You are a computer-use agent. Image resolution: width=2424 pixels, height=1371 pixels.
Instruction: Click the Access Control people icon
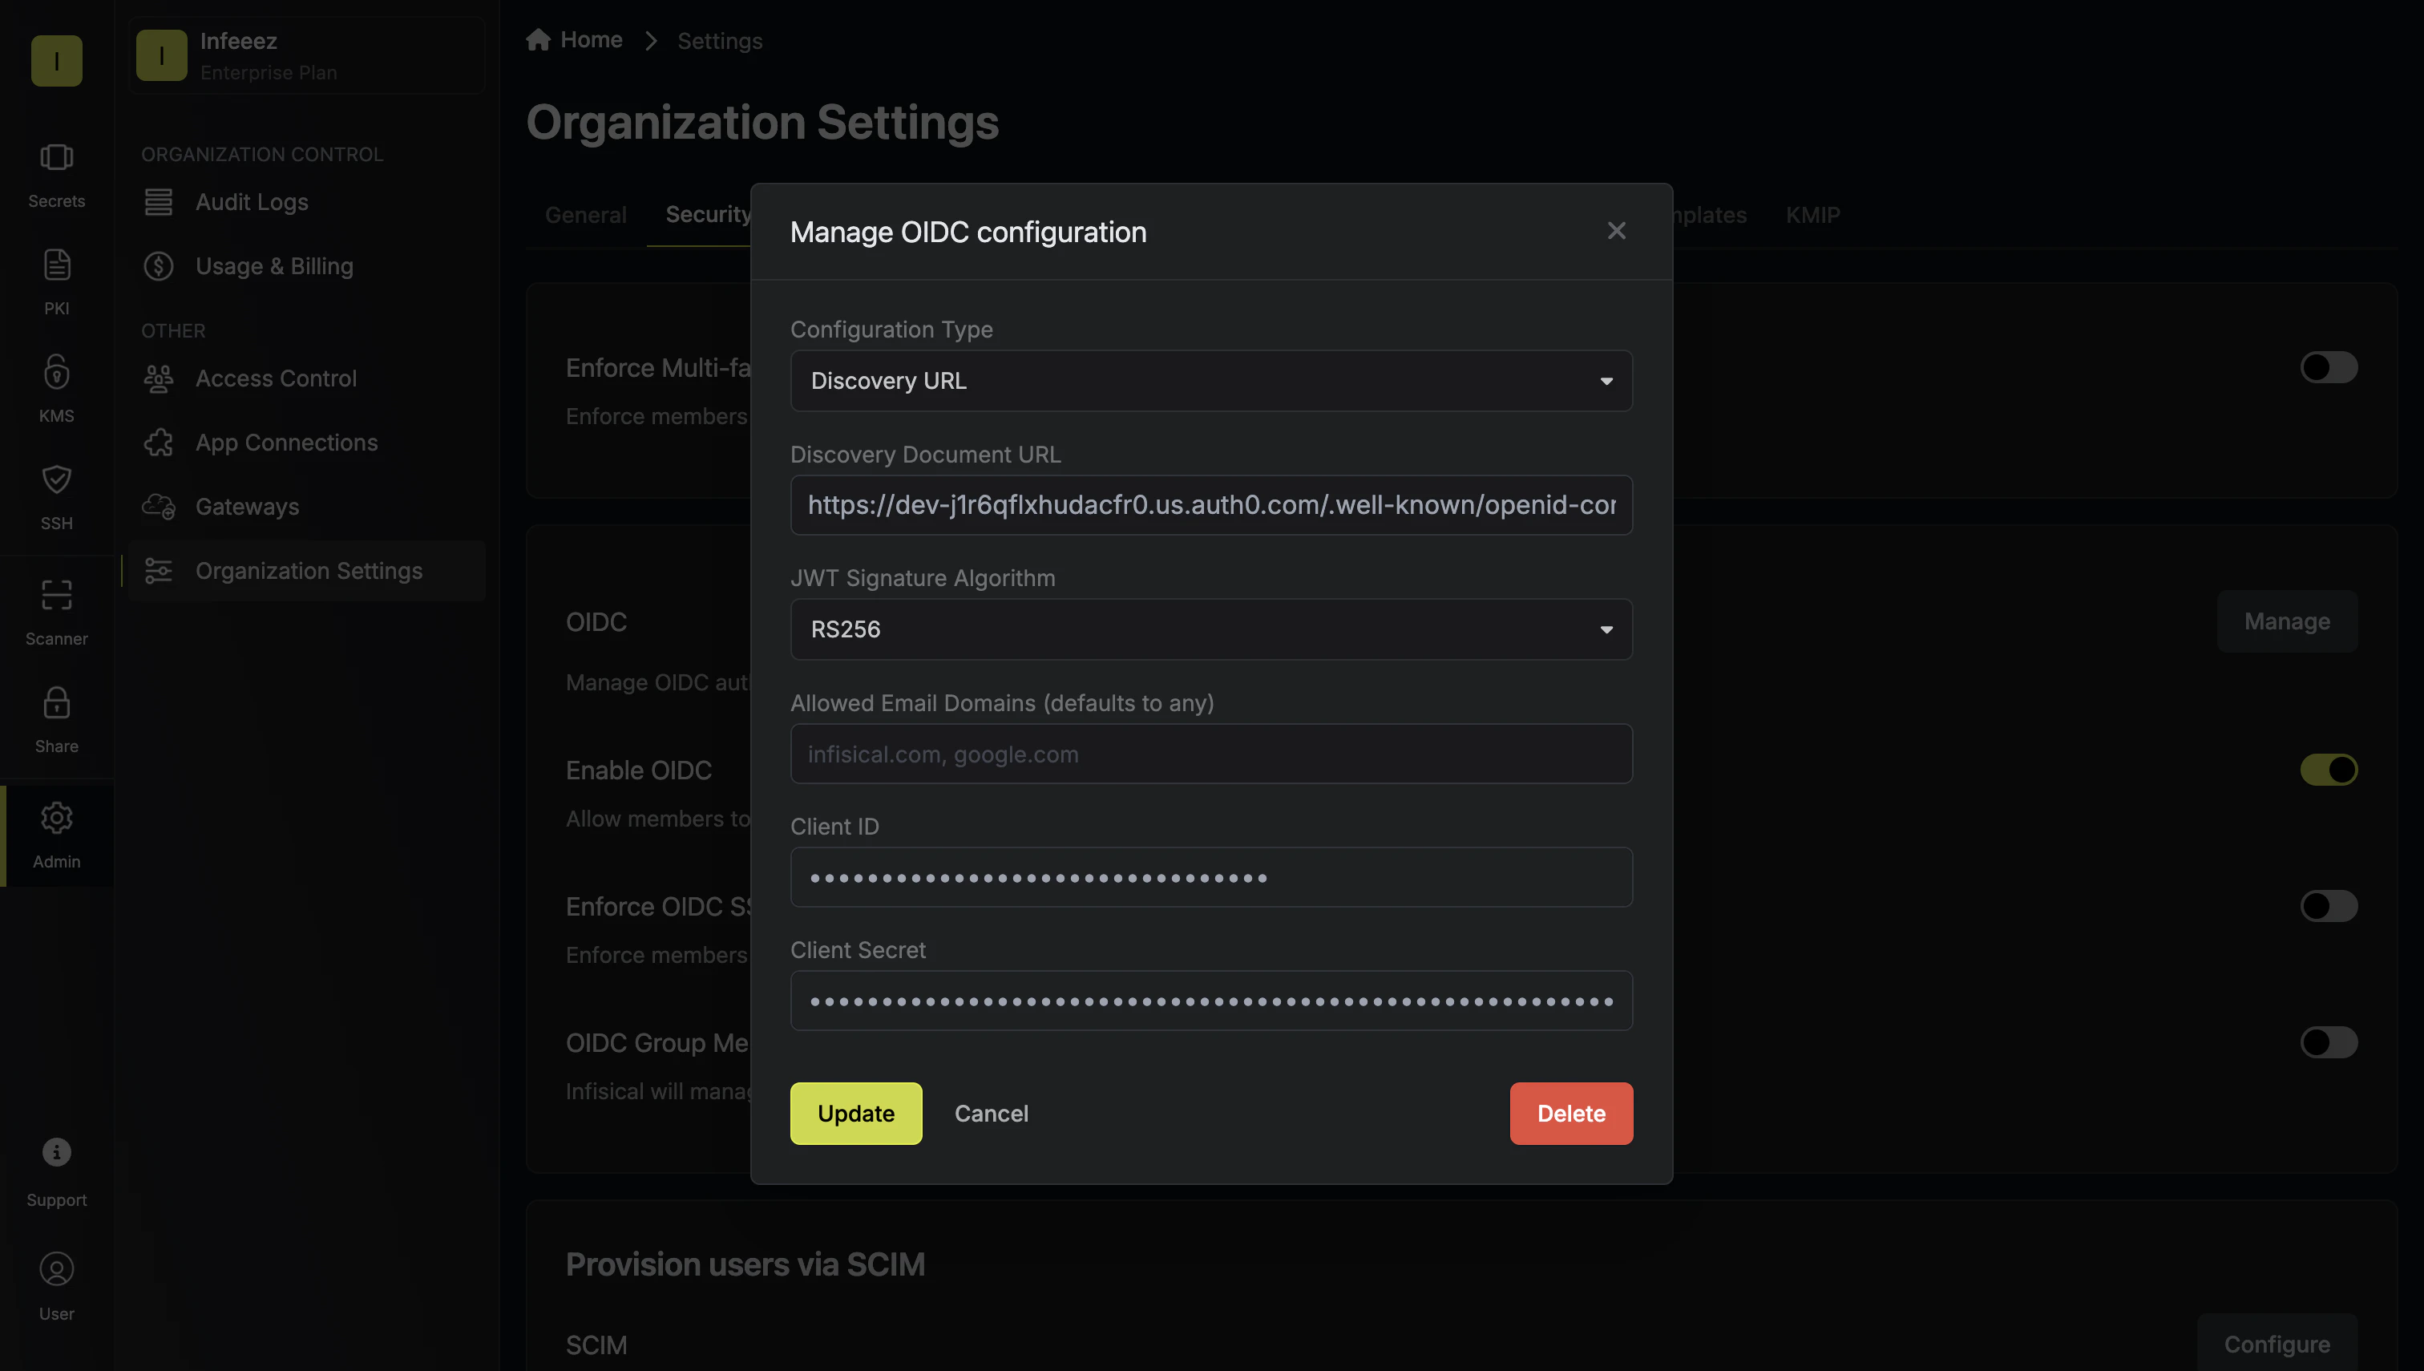(x=158, y=378)
